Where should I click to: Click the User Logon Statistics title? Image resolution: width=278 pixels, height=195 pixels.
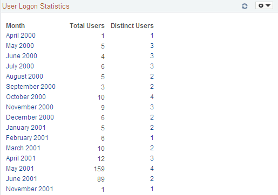[36, 6]
